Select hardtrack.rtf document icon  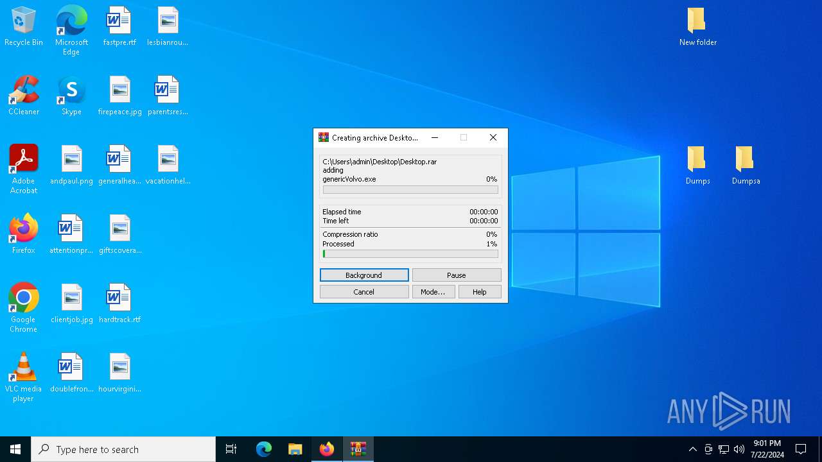[x=119, y=304]
